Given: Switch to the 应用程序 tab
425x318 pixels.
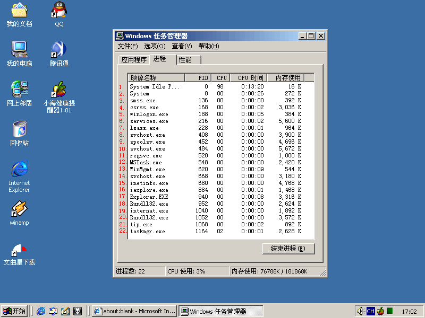Looking at the screenshot, I should [134, 60].
